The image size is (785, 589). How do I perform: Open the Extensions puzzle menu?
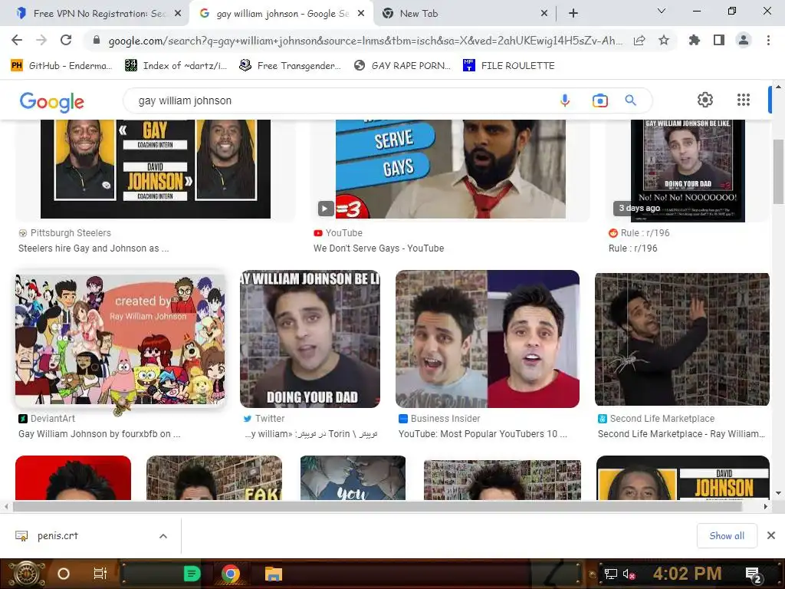click(695, 40)
